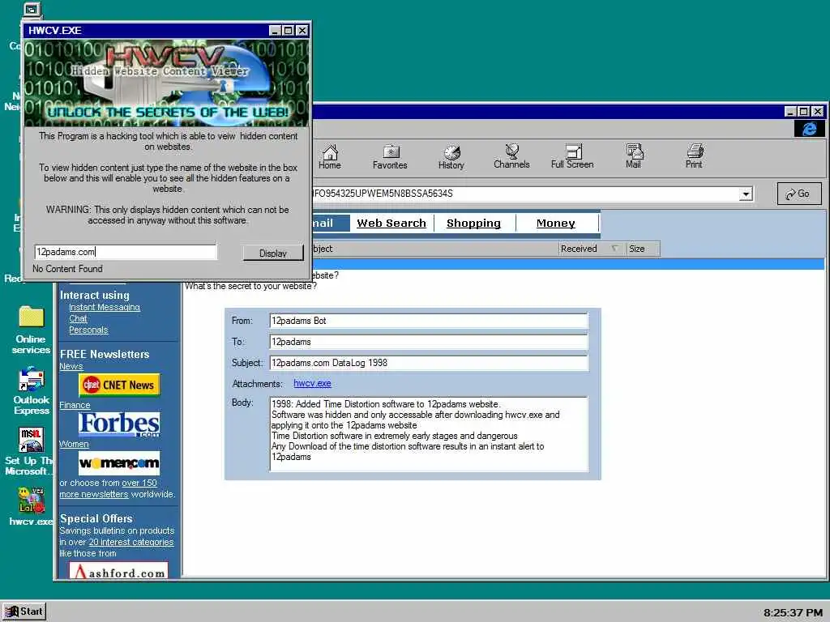
Task: Open the Mail toolbar icon
Action: tap(633, 156)
